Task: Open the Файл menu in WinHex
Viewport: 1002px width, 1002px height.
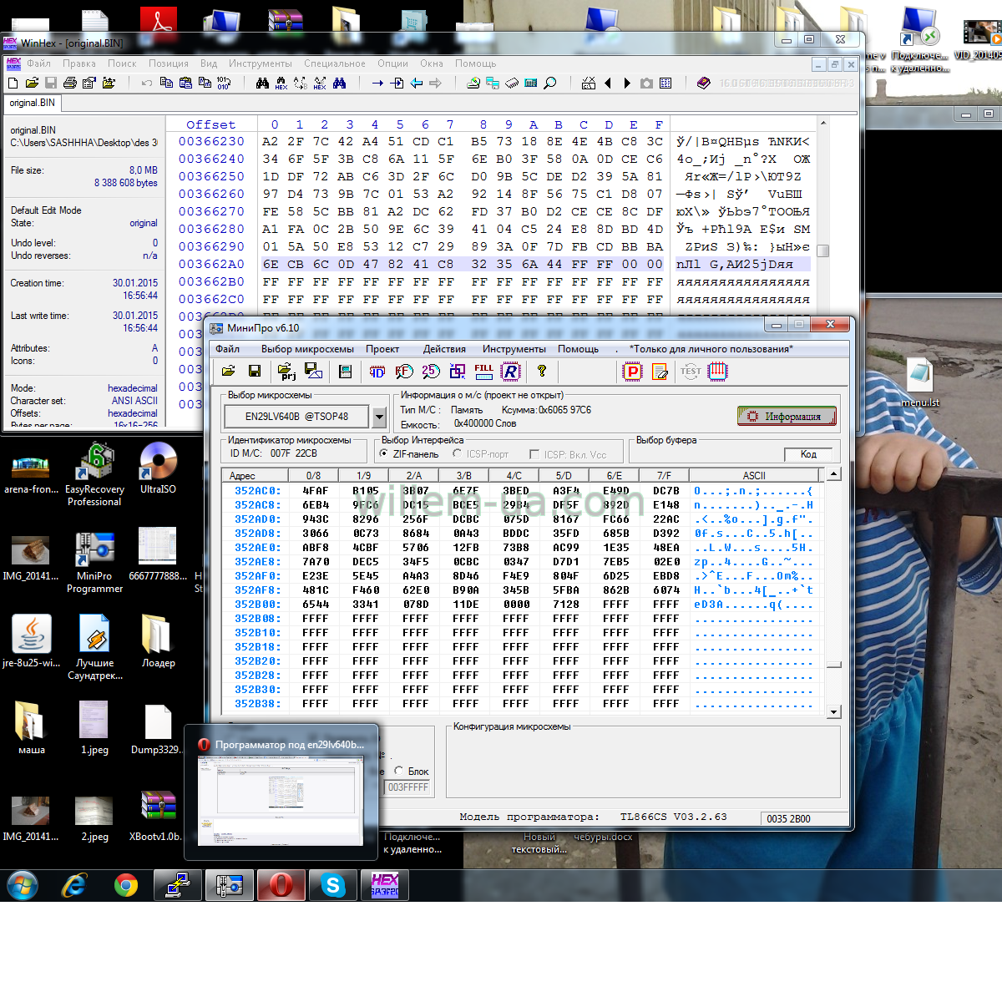Action: point(38,63)
